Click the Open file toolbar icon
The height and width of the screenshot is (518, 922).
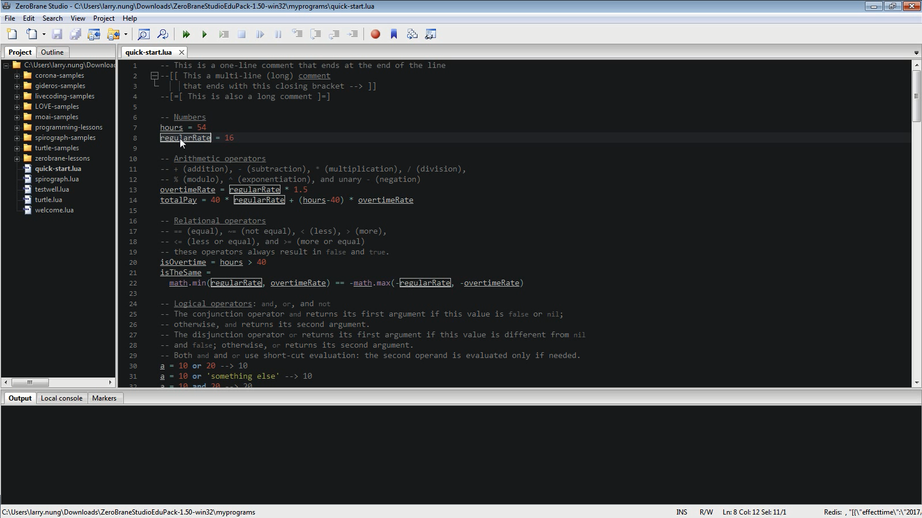31,35
